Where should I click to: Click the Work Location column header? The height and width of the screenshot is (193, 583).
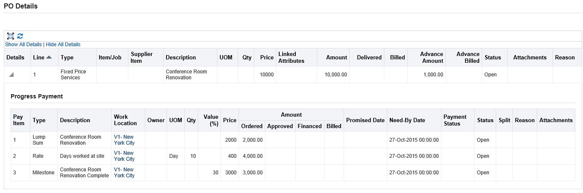tap(125, 120)
